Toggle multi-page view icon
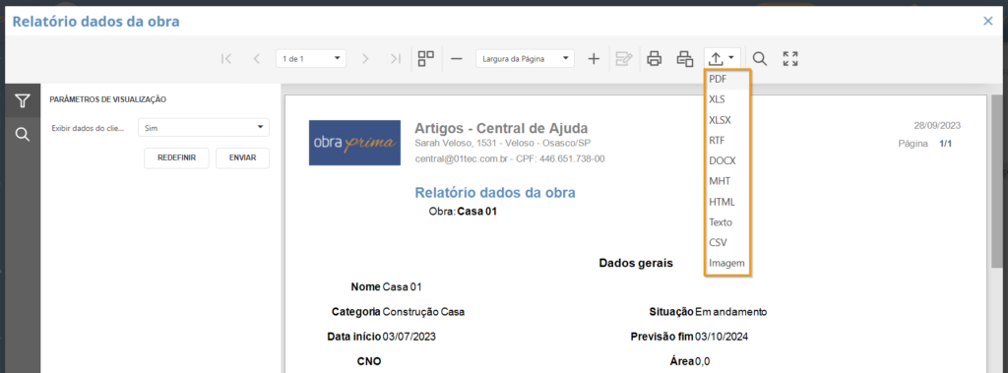Viewport: 1008px width, 373px height. click(426, 58)
